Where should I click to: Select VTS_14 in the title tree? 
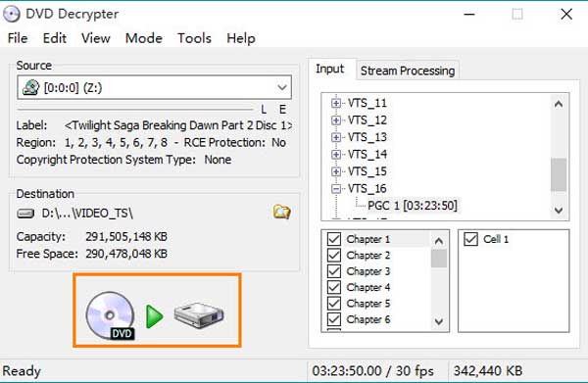(x=367, y=154)
